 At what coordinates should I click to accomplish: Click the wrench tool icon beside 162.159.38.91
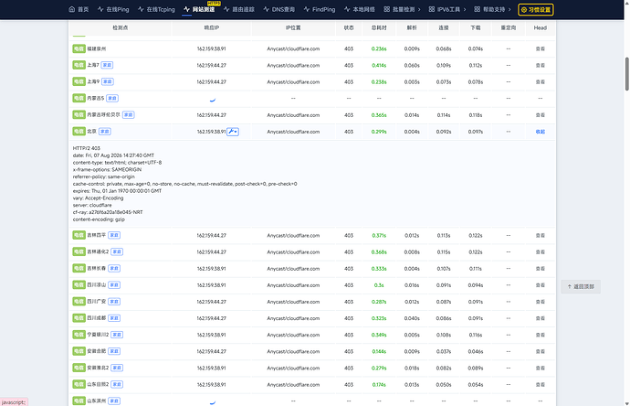[x=233, y=132]
